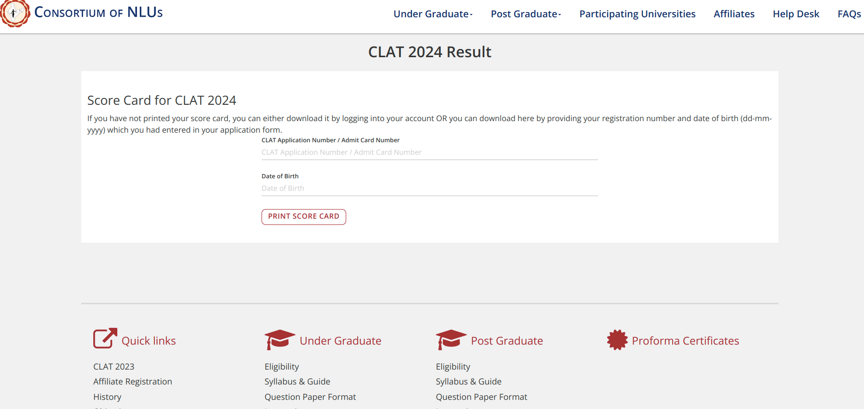
Task: Open Post Graduate Question Paper Format link
Action: pos(481,397)
